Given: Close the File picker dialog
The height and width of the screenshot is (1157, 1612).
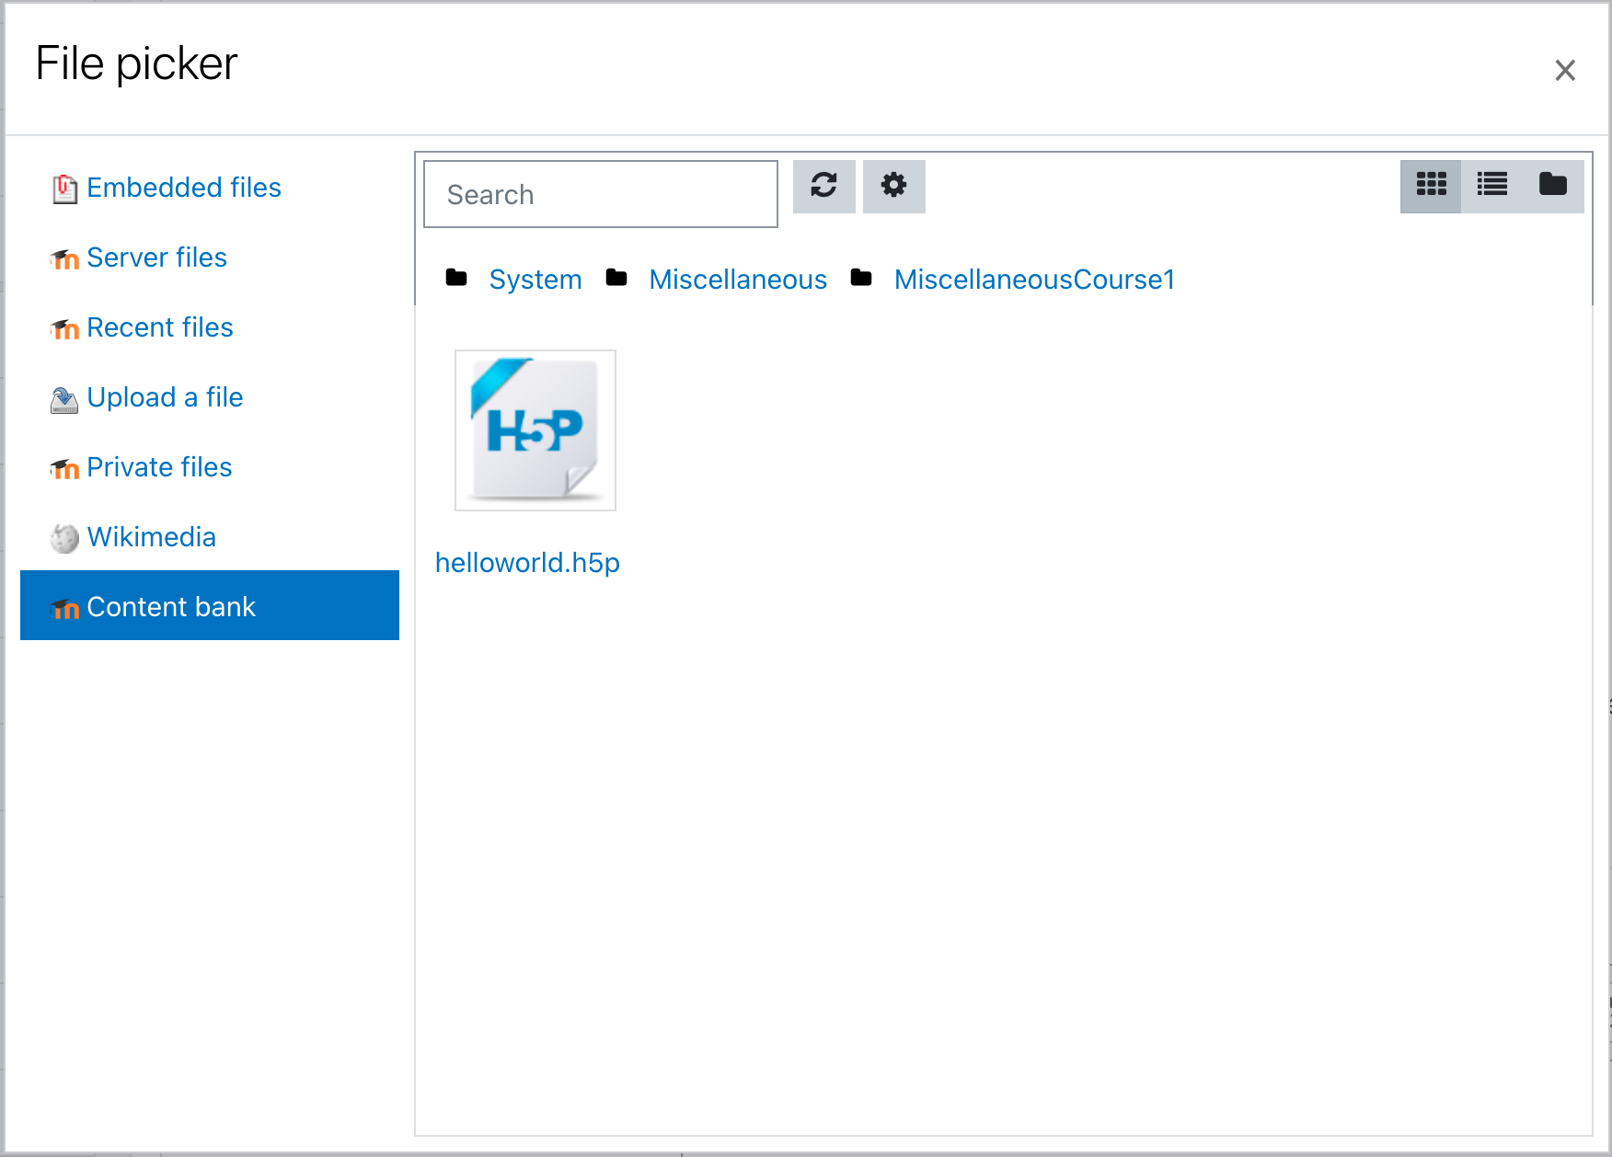Looking at the screenshot, I should [1565, 70].
